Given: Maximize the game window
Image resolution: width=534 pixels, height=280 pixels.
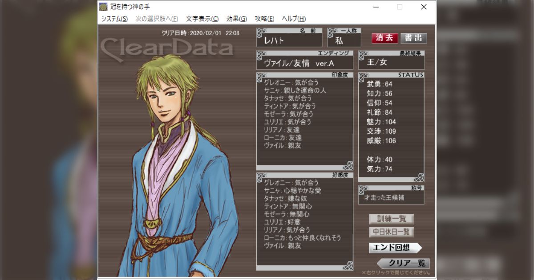Looking at the screenshot, I should [400, 7].
